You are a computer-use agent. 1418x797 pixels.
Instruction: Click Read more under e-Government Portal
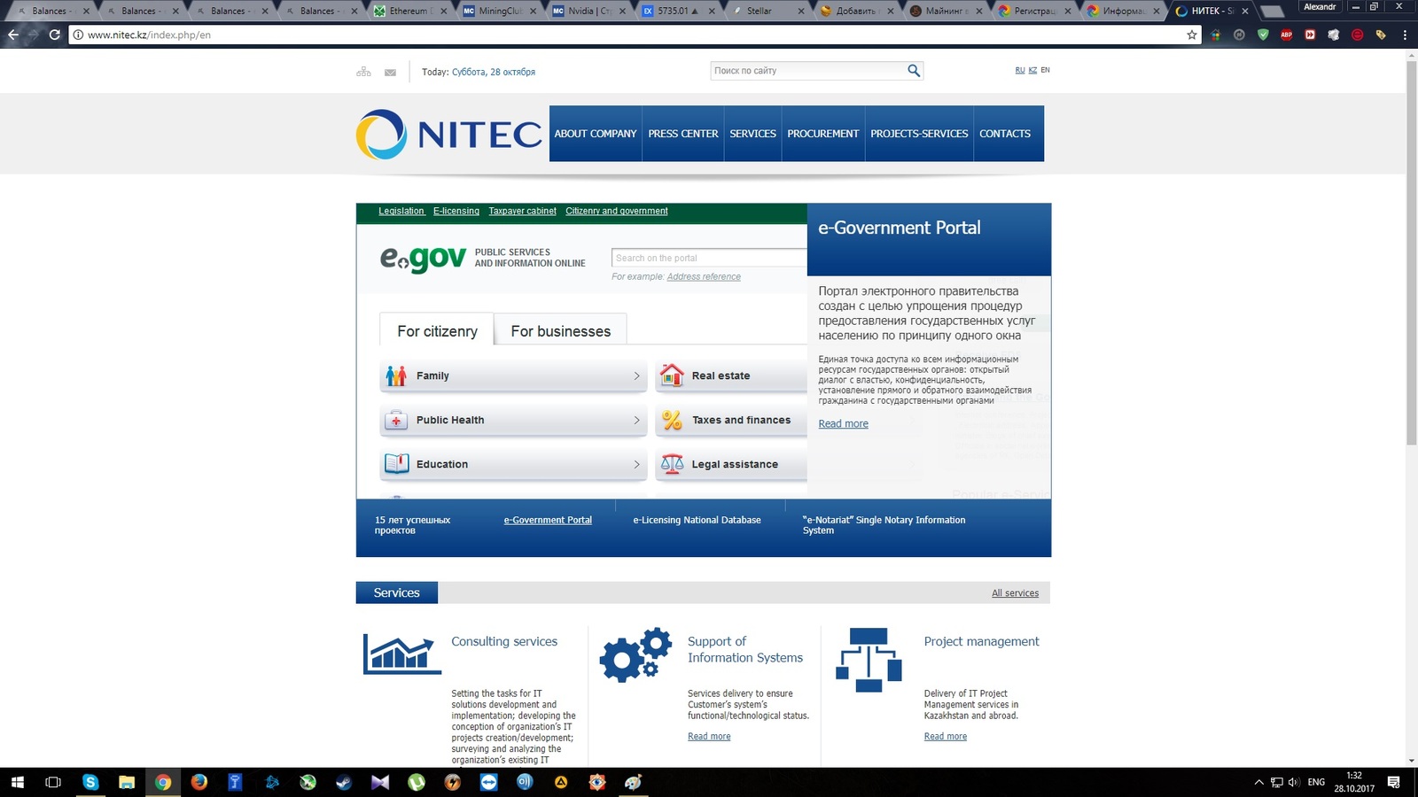coord(843,424)
